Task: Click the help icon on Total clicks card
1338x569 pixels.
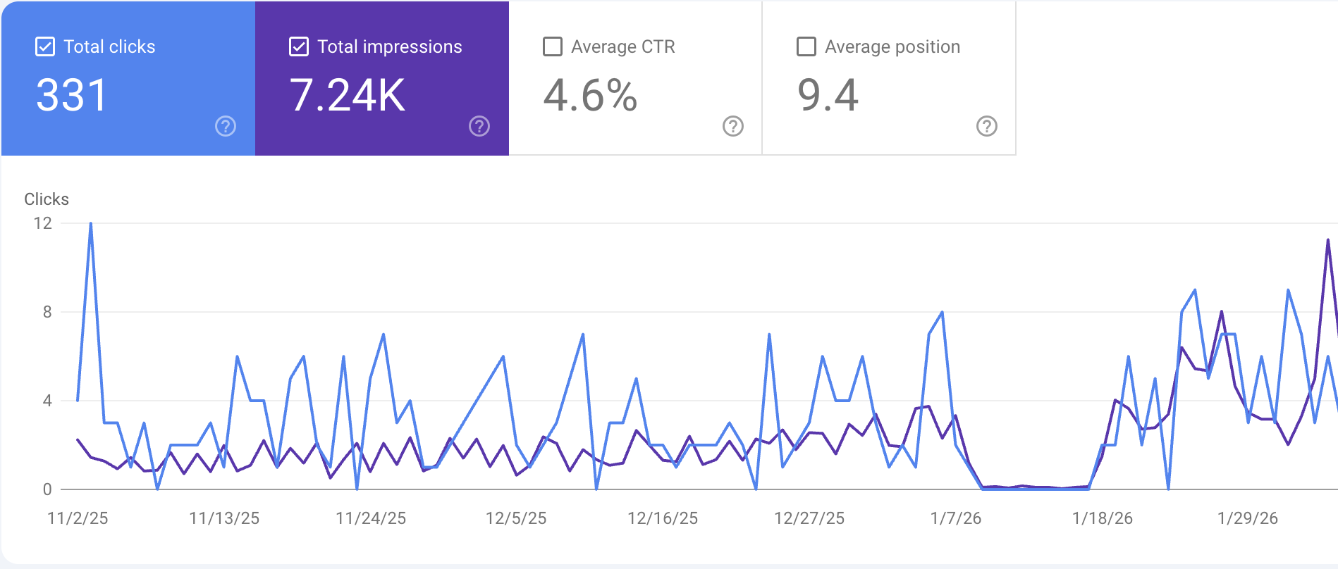Action: tap(226, 126)
